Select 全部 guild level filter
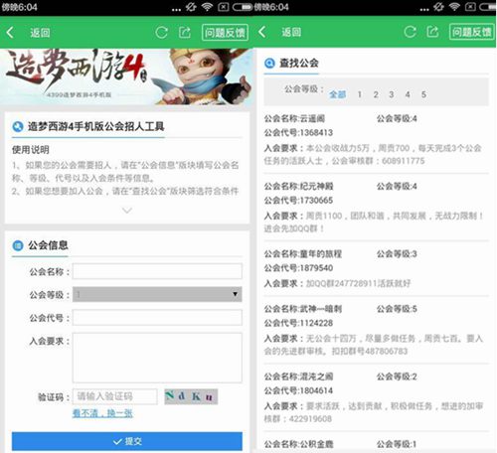The image size is (497, 453). [337, 94]
